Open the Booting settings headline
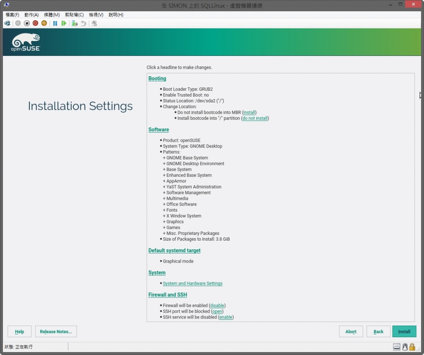Image resolution: width=424 pixels, height=355 pixels. 157,78
